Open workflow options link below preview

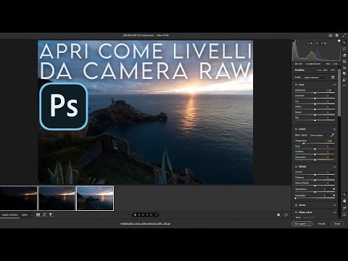[x=145, y=224]
